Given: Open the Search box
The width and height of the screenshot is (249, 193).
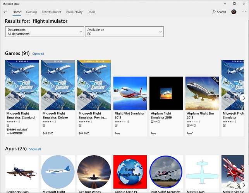Looking at the screenshot, I should click(219, 12).
